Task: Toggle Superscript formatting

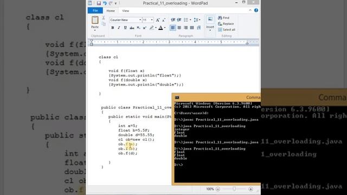Action: pos(145,28)
